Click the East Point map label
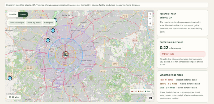This screenshot has height=104, width=214. (56, 73)
